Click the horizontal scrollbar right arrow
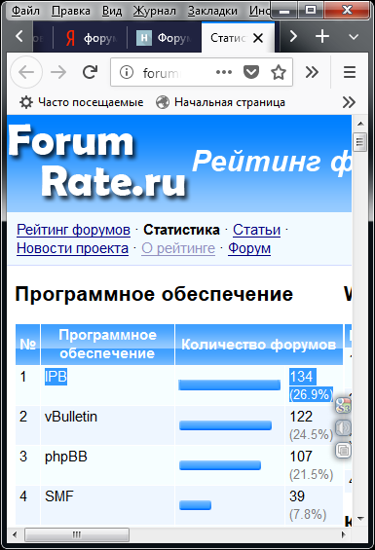The width and height of the screenshot is (375, 550). (x=344, y=535)
